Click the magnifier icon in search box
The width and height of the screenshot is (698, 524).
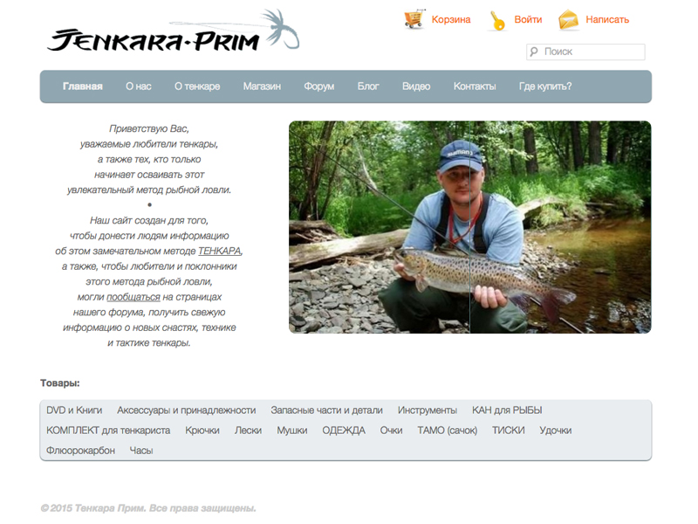tap(534, 52)
